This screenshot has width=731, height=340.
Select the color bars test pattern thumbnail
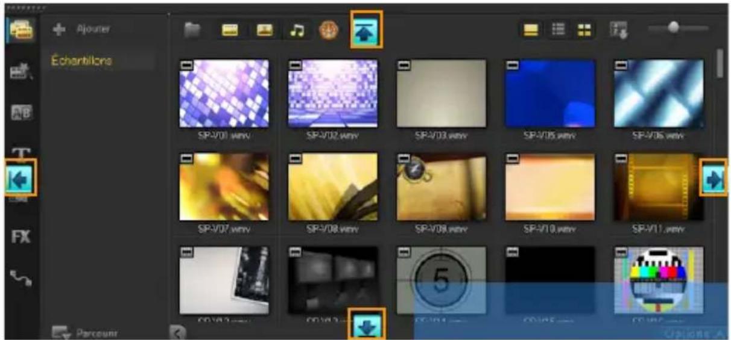point(658,280)
